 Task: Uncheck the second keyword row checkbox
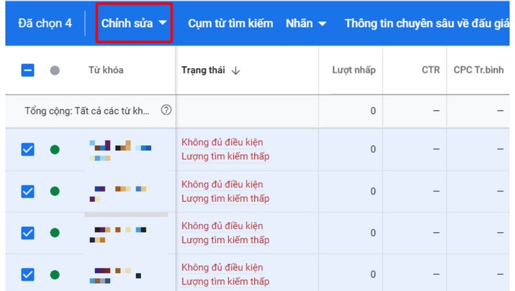[28, 191]
